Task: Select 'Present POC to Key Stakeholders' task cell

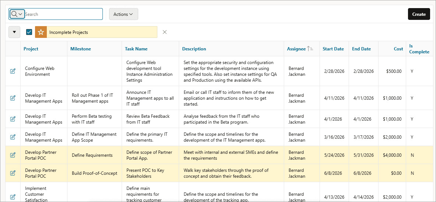Action: tap(150, 173)
